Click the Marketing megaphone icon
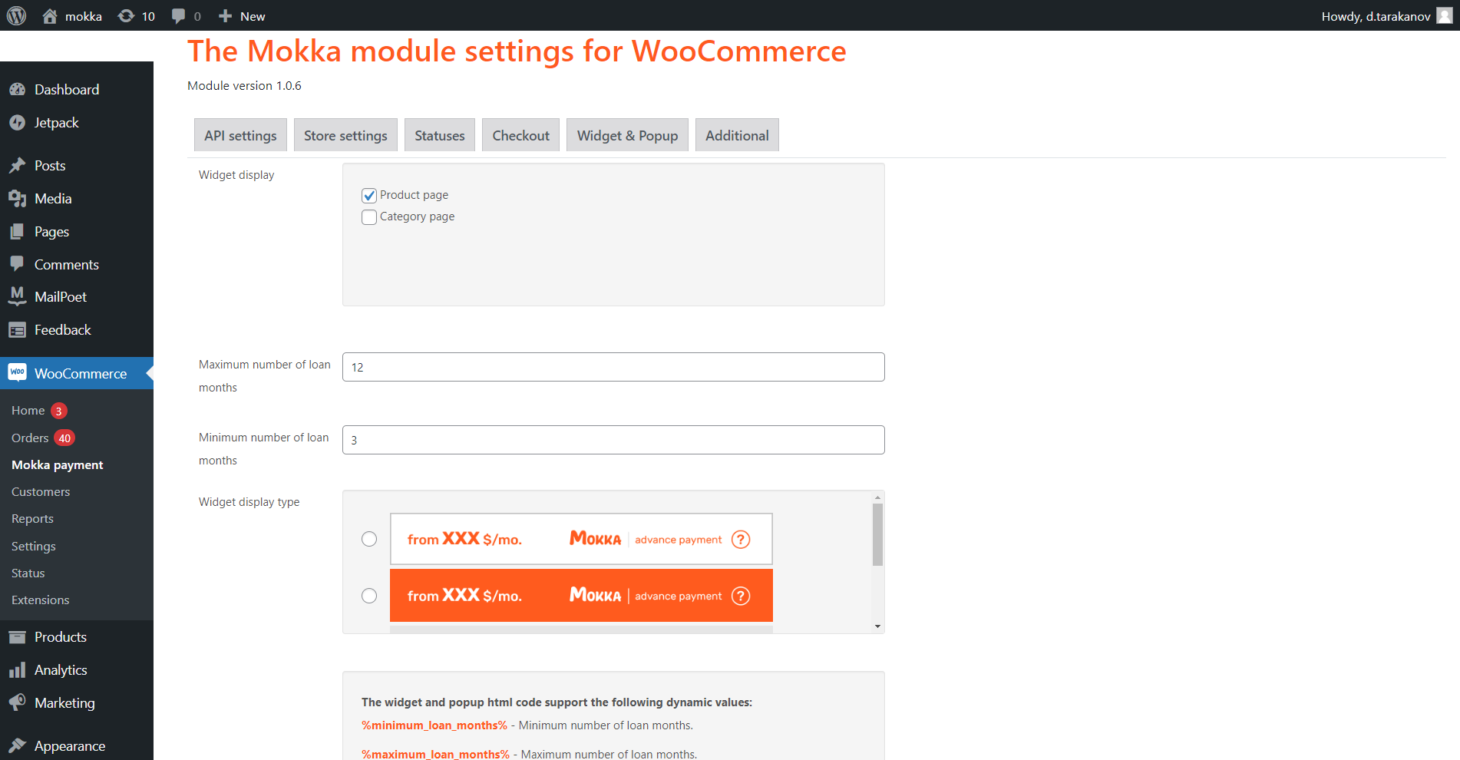The image size is (1460, 760). 17,703
